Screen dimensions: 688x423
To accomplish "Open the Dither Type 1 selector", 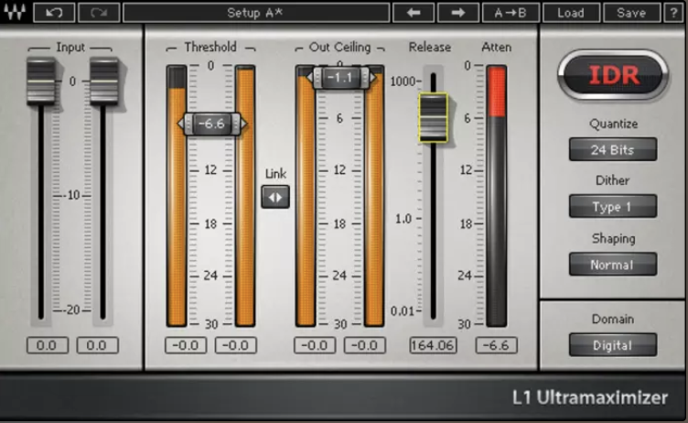I will (x=613, y=206).
